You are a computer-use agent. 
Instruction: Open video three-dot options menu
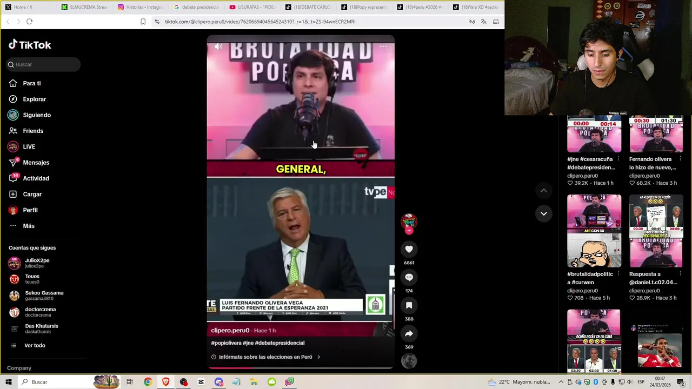tap(383, 46)
